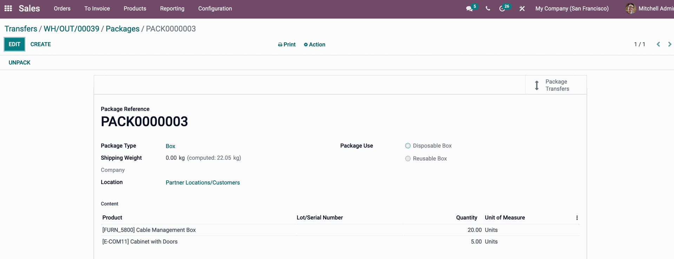Click the Cable Management Box row
This screenshot has width=674, height=259.
[149, 230]
